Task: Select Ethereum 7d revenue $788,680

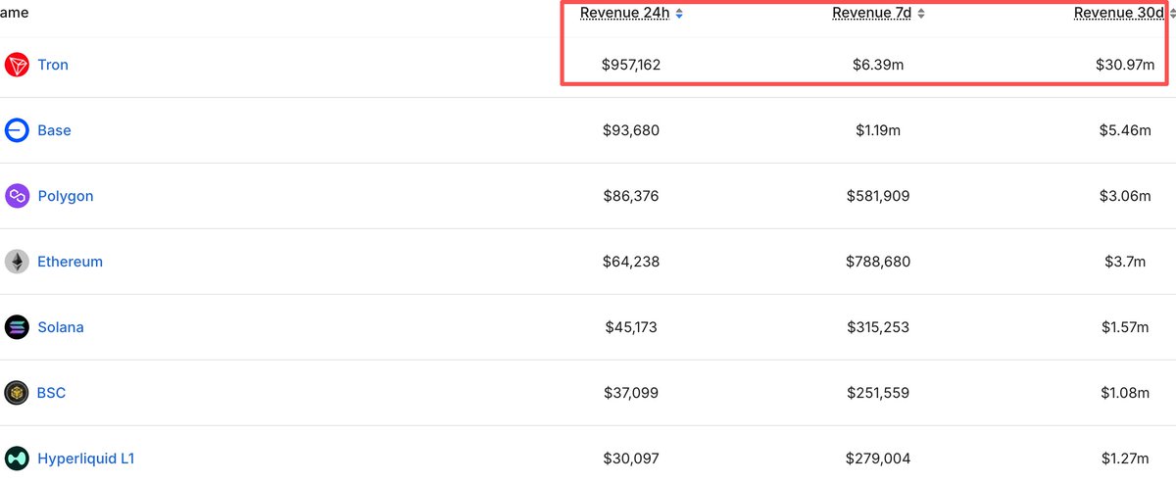Action: (x=878, y=262)
